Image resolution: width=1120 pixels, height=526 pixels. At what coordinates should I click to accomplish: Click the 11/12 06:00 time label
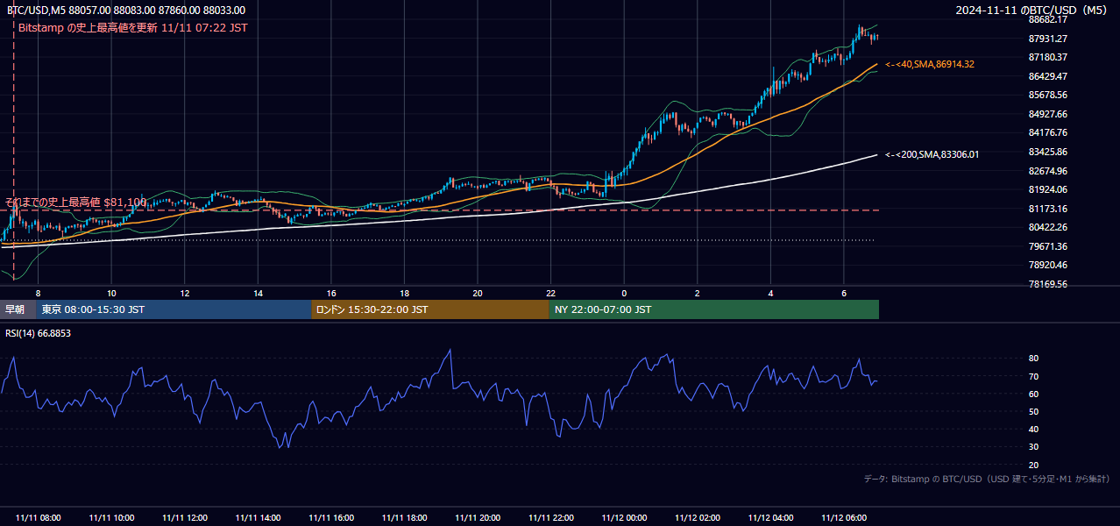(844, 518)
